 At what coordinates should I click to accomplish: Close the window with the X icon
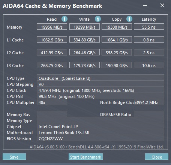pyautogui.click(x=162, y=5)
